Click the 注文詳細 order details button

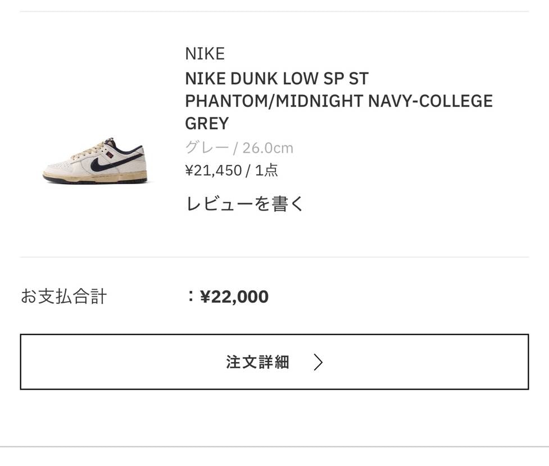(274, 362)
